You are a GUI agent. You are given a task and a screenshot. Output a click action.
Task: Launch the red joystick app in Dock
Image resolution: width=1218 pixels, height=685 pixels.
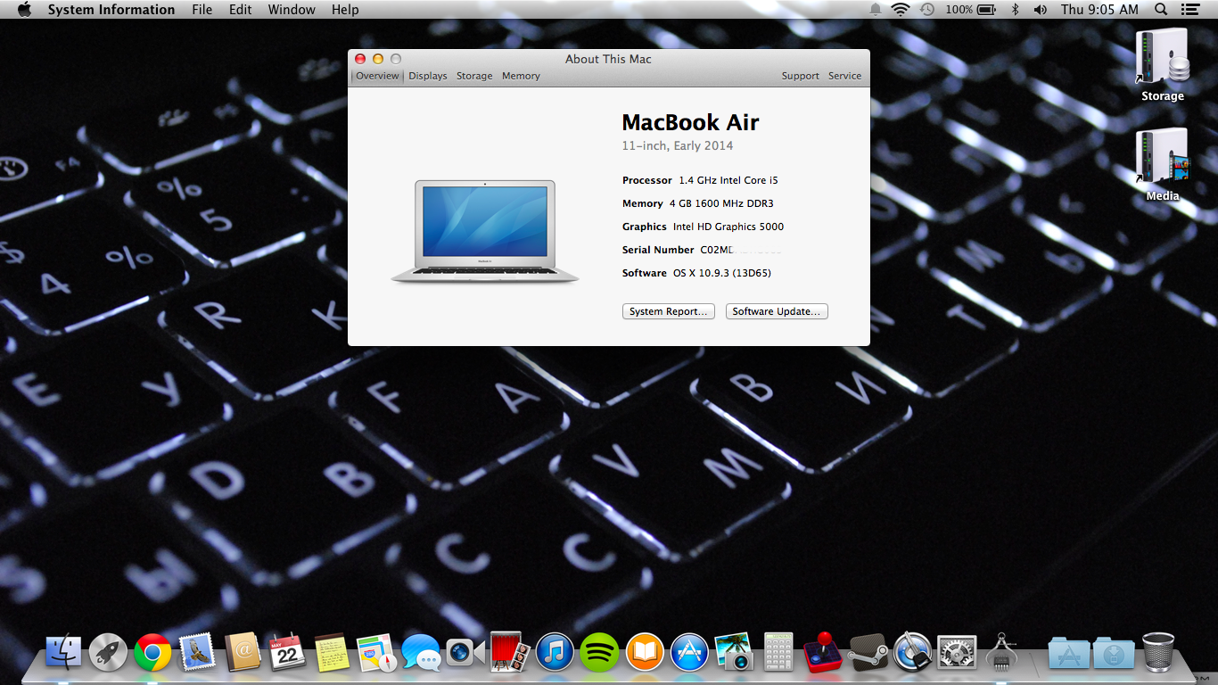point(823,653)
